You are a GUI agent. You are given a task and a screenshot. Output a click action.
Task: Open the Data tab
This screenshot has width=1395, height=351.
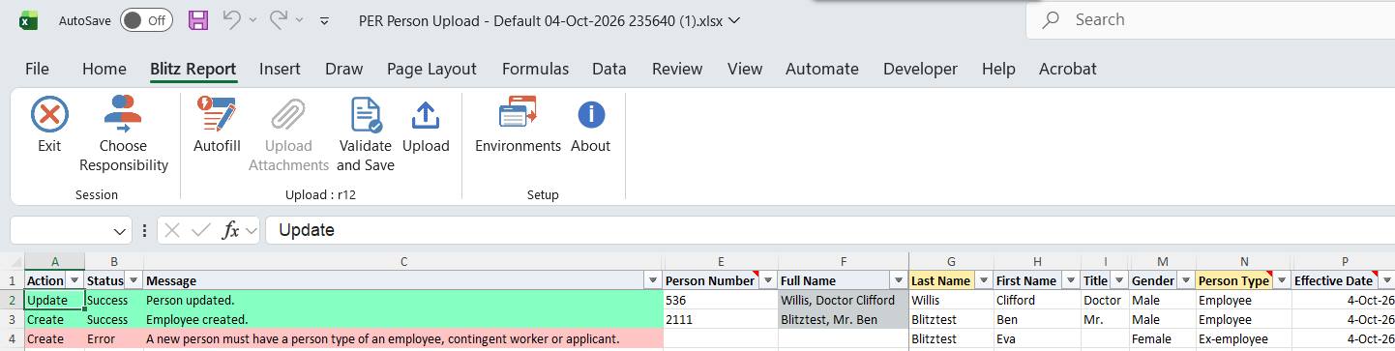click(x=609, y=69)
